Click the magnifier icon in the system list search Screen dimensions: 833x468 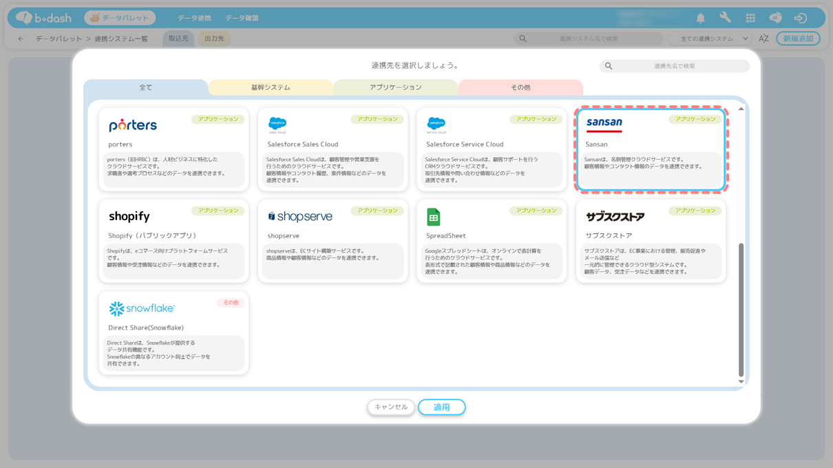coord(523,39)
